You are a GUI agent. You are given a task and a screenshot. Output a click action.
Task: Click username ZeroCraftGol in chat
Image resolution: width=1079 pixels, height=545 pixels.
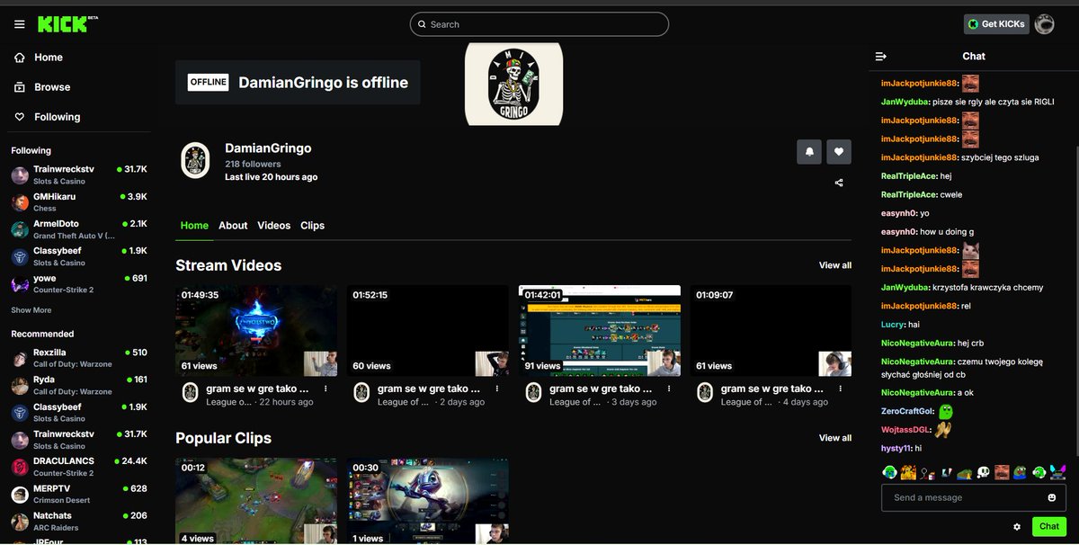(907, 410)
